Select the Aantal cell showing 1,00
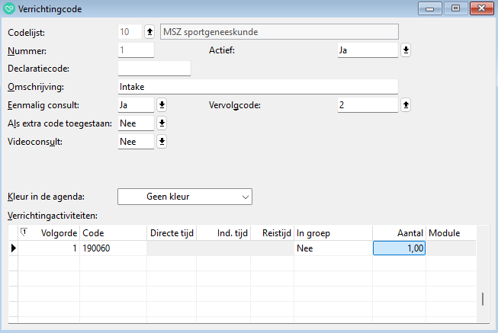Screen dimensions: 498x333 399,248
